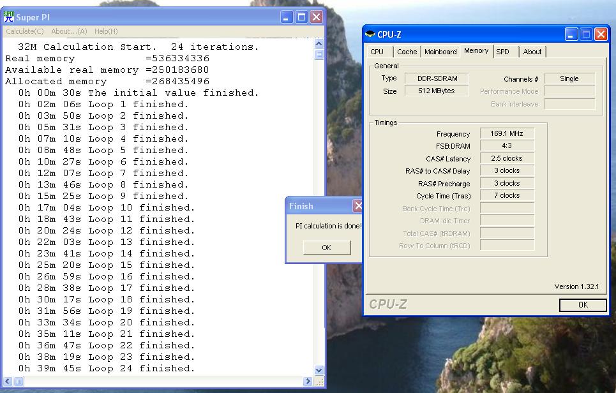Close the Finish dialog with its X
Viewport: 616px width, 393px height.
pos(357,205)
